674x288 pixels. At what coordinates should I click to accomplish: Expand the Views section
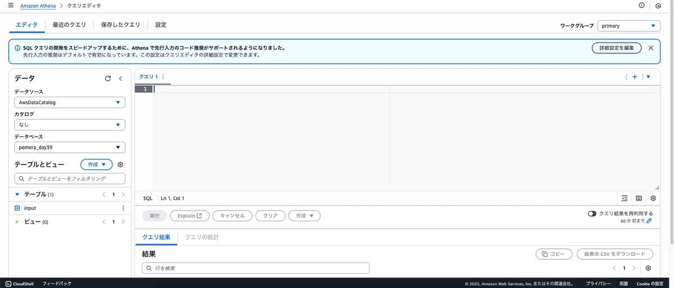coord(17,222)
